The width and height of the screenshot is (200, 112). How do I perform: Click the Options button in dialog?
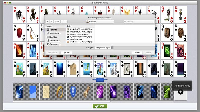tap(66, 53)
